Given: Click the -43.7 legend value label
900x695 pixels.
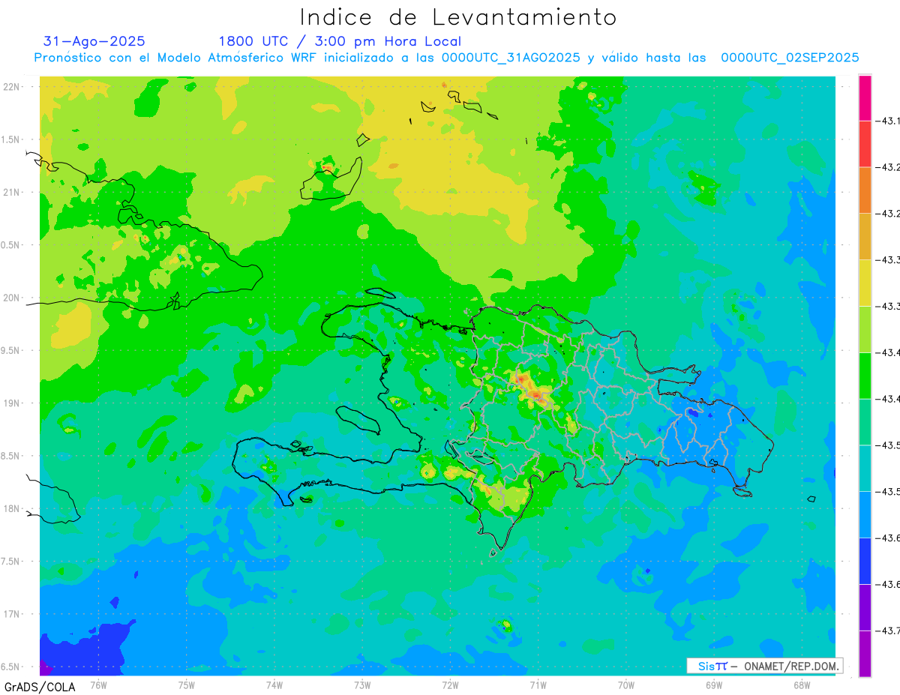Looking at the screenshot, I should [x=888, y=631].
